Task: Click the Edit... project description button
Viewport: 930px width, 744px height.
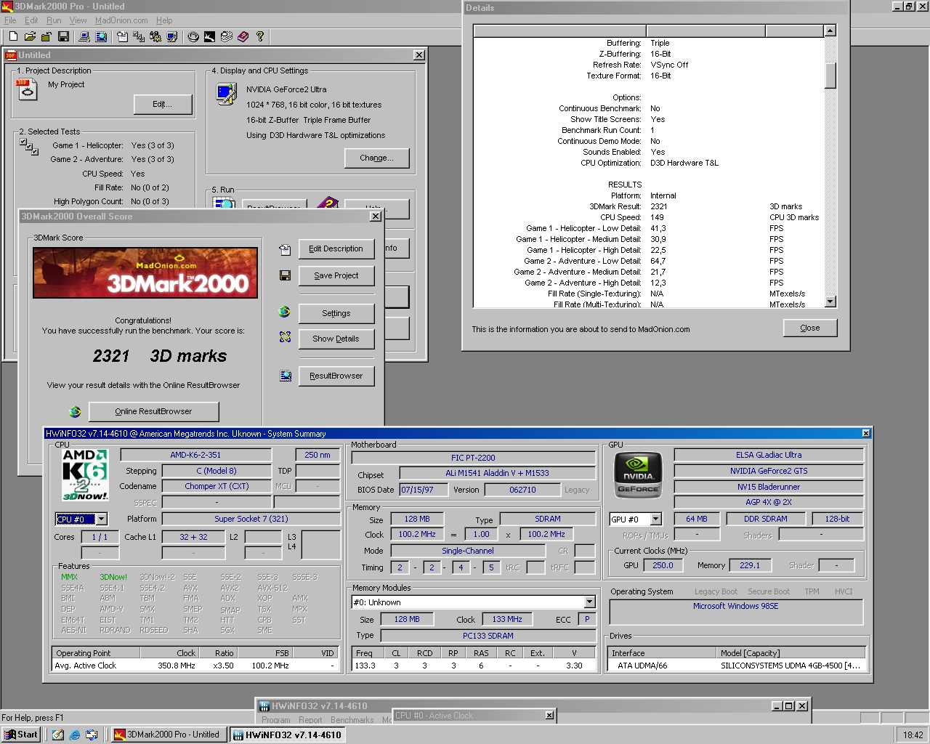Action: point(163,105)
